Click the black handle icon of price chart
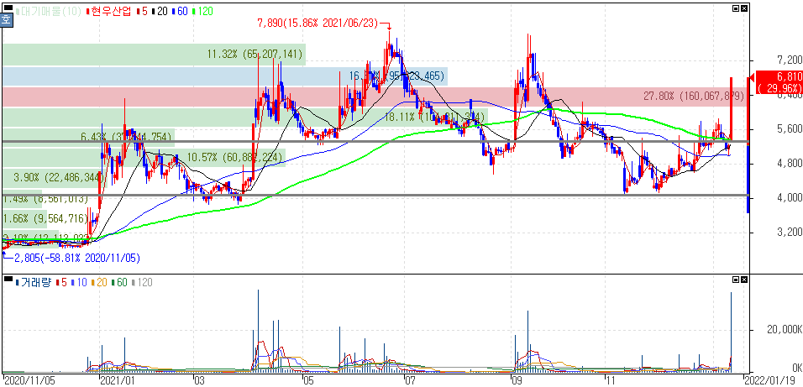Image resolution: width=803 pixels, height=387 pixels. coord(8,8)
